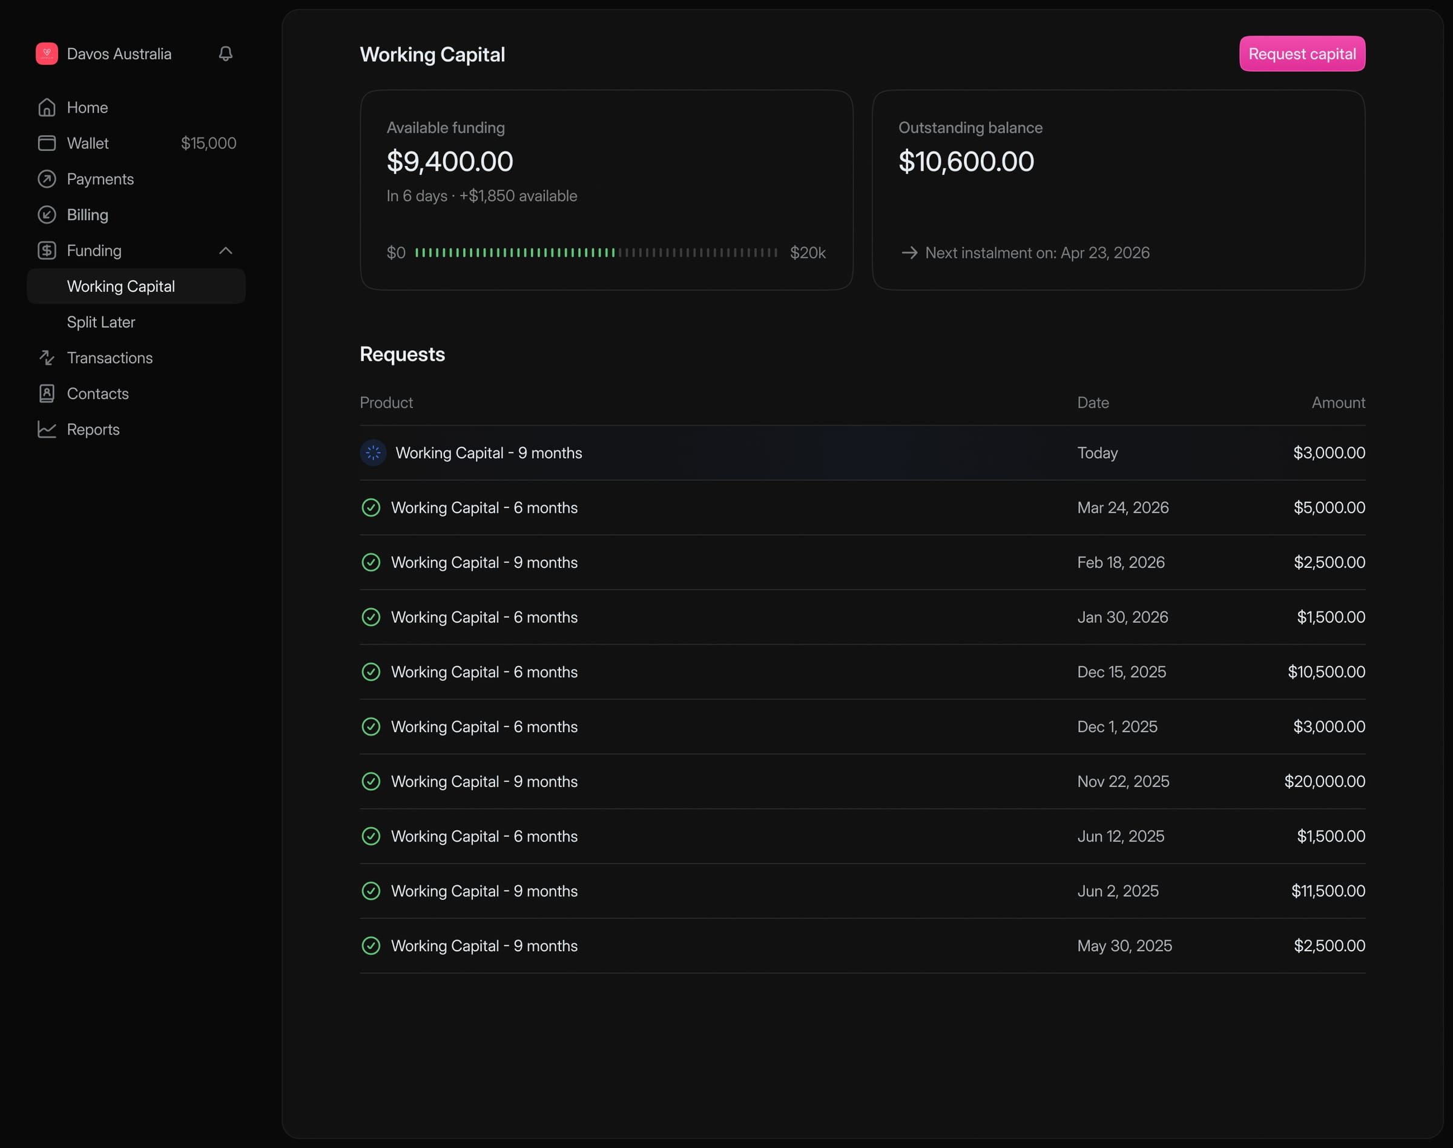Go to Home in sidebar
1453x1148 pixels.
pos(136,108)
